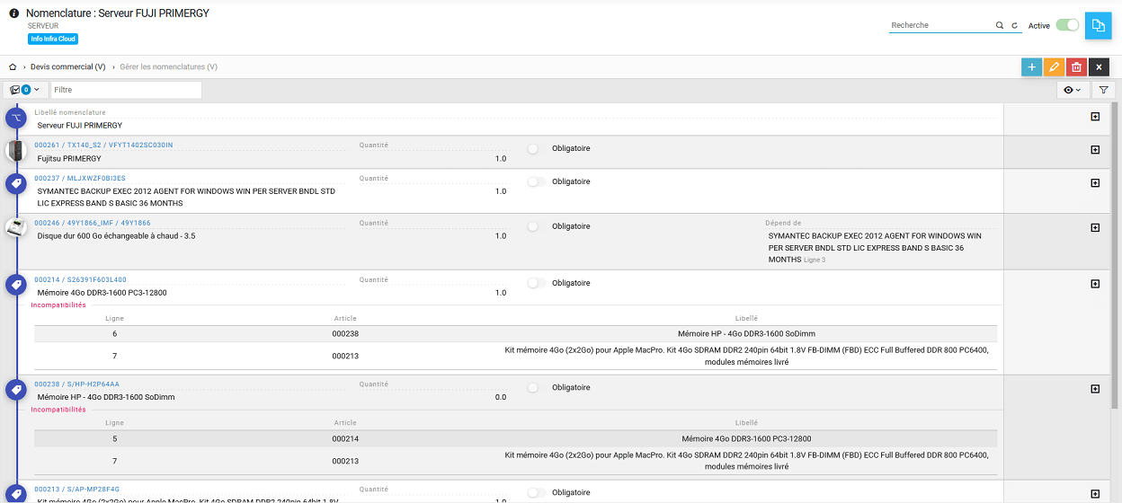Viewport: 1122px width, 503px height.
Task: Add a new line with plus button
Action: (1031, 67)
